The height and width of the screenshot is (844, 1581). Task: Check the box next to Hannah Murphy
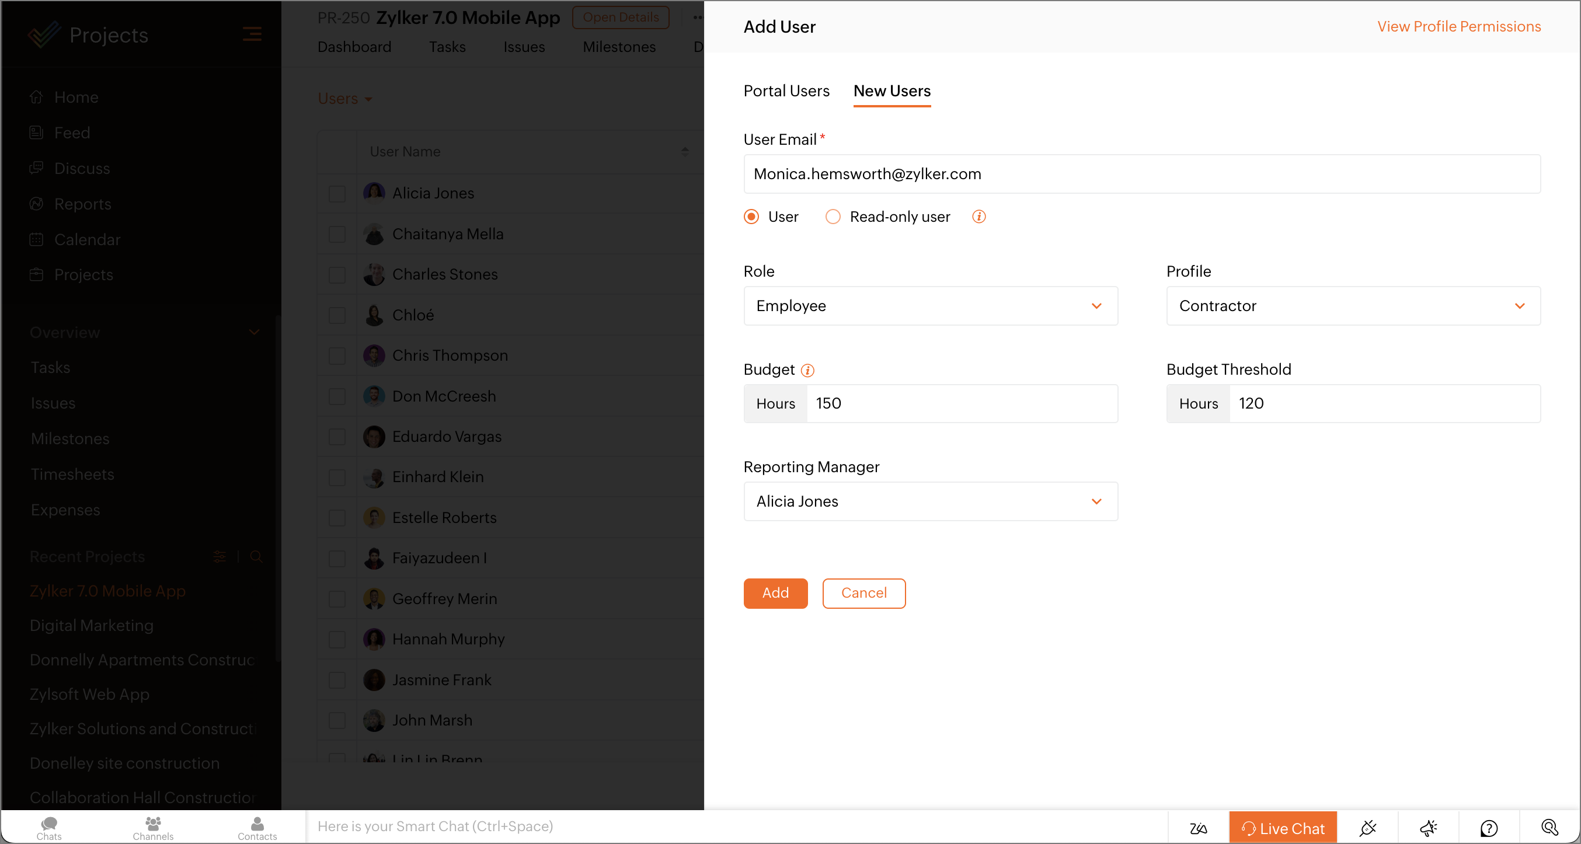(337, 639)
